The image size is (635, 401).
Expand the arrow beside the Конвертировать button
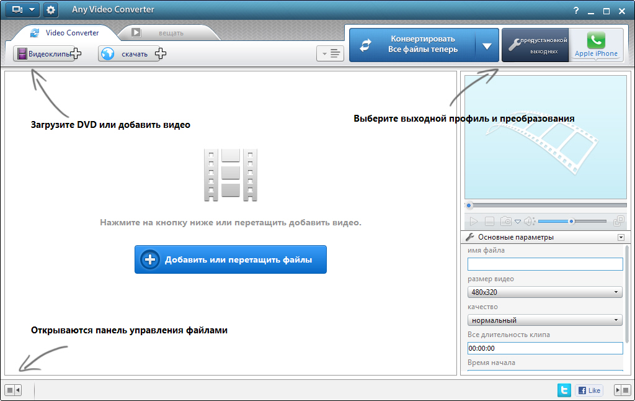487,45
